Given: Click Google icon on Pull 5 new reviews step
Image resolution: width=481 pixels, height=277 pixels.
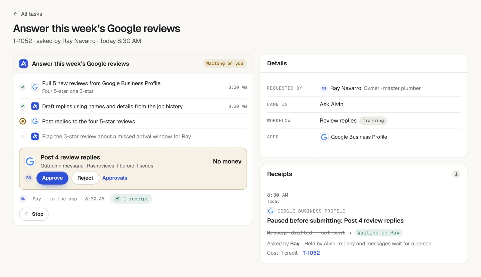Looking at the screenshot, I should coord(35,87).
